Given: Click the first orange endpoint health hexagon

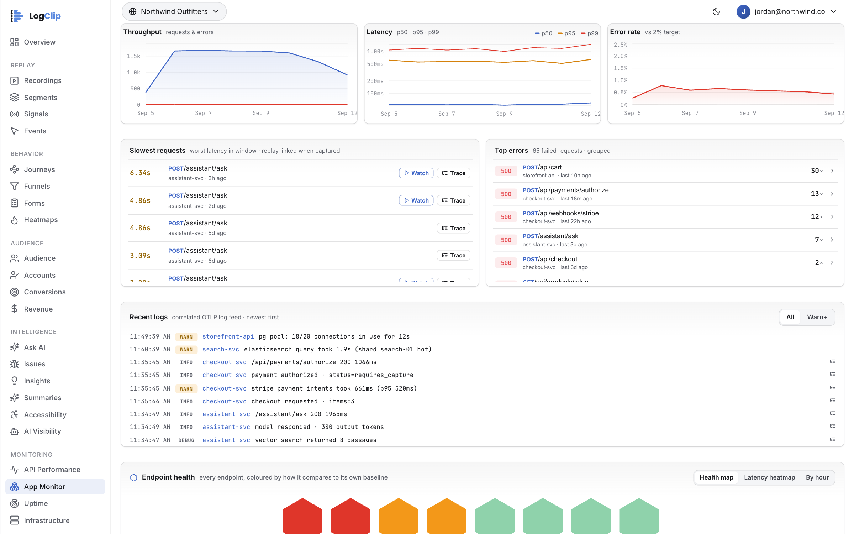Looking at the screenshot, I should 399,516.
